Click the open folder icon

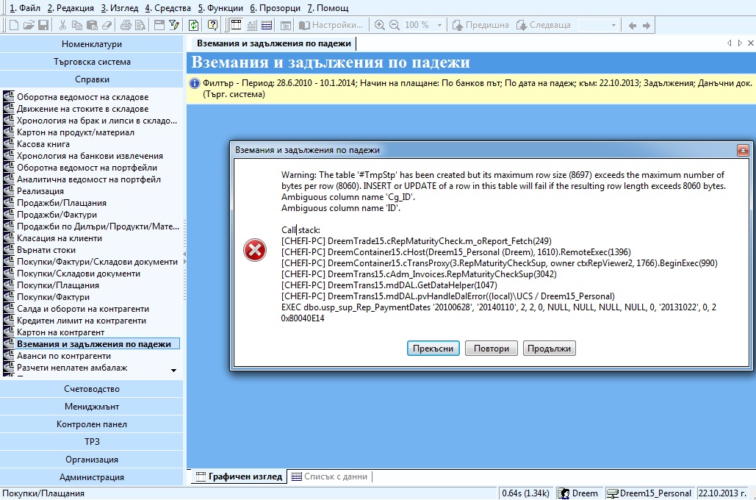29,25
